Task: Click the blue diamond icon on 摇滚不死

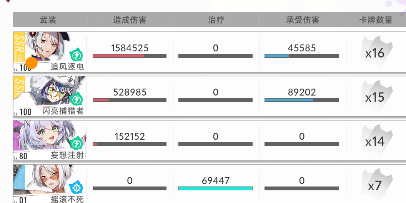Action: click(76, 188)
